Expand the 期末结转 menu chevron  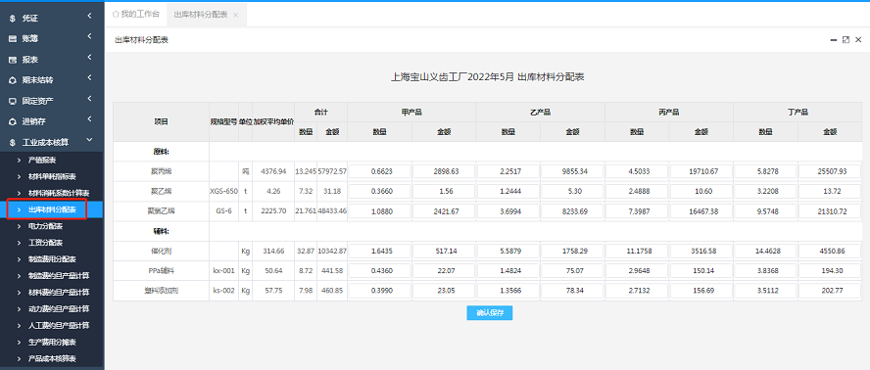click(89, 78)
